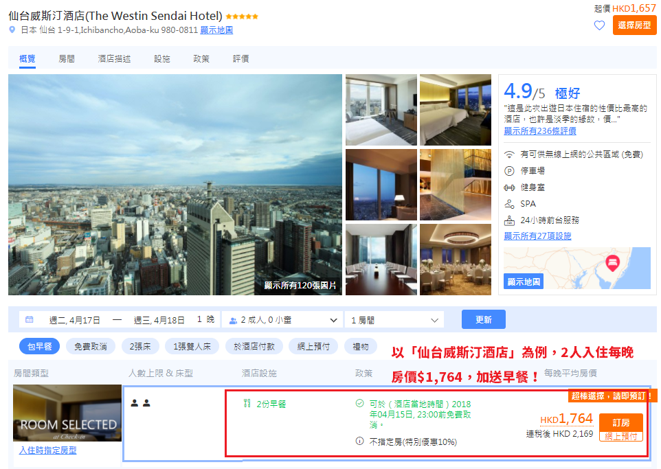Click the green free-cancellation check icon
The height and width of the screenshot is (469, 661).
[x=359, y=404]
